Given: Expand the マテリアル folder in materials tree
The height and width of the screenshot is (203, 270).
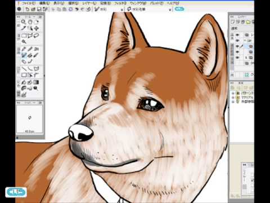Looking at the screenshot, I should 233,98.
